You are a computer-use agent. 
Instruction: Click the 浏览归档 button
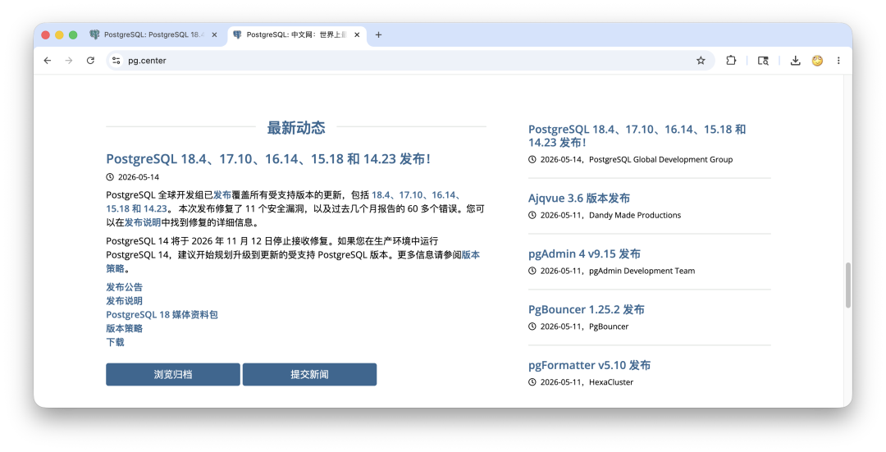tap(173, 375)
